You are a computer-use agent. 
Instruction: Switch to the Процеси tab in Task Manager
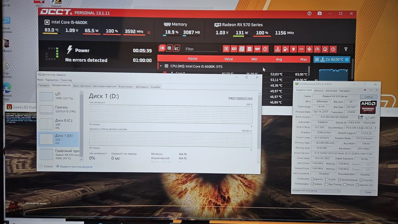44,86
